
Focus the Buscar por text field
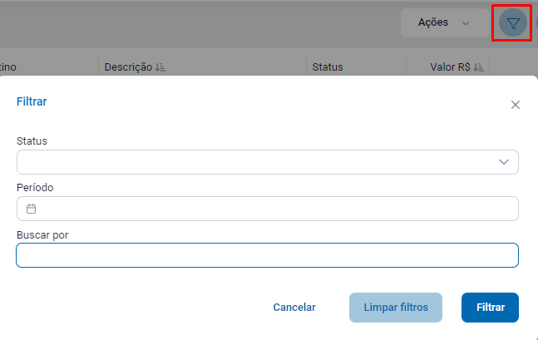click(x=267, y=255)
